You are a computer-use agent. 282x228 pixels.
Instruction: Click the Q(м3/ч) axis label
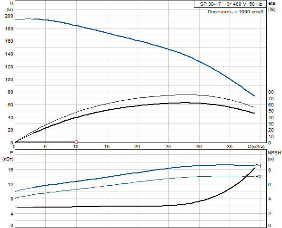point(256,147)
